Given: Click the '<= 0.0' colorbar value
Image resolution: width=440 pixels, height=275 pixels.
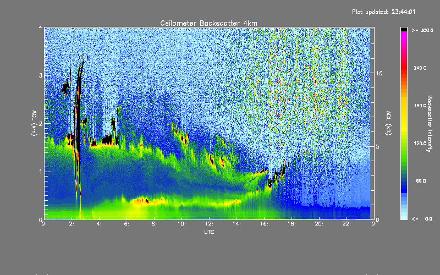Looking at the screenshot, I should pyautogui.click(x=422, y=219).
